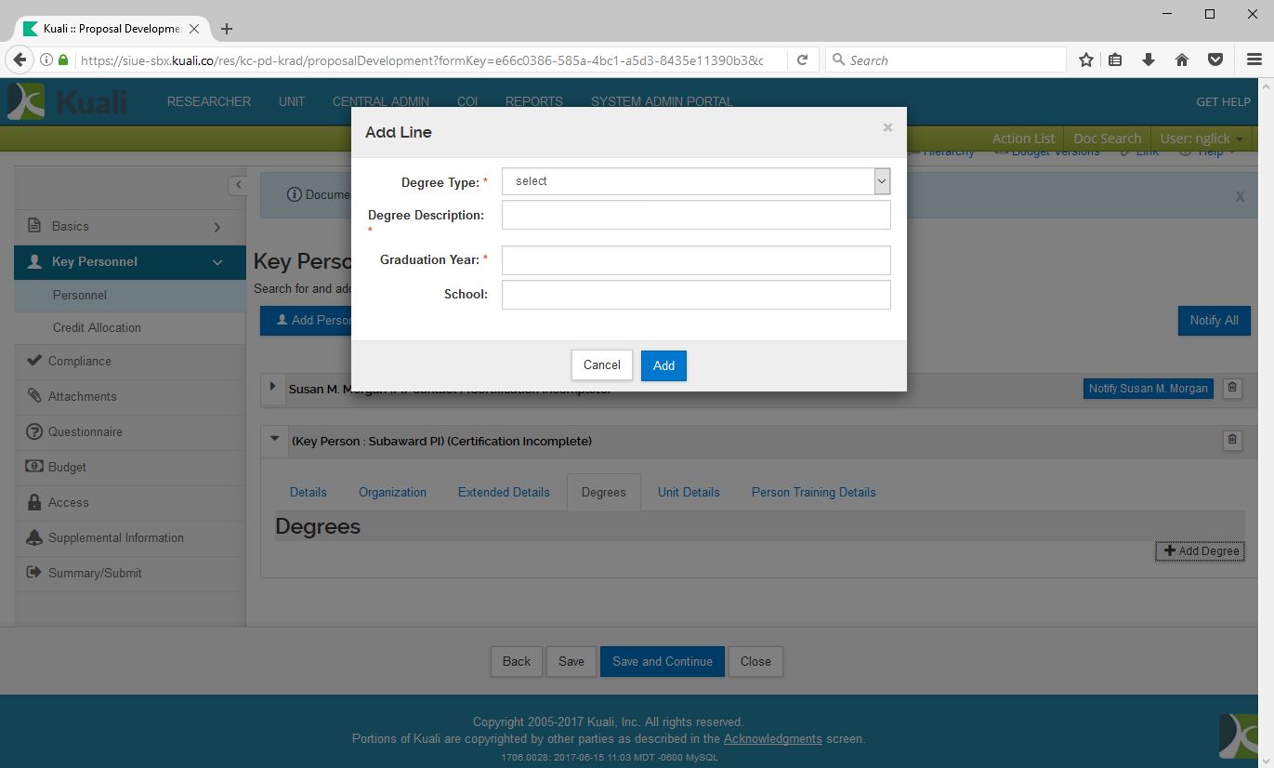This screenshot has height=768, width=1274.
Task: Click the Degree Description input field
Action: click(x=695, y=215)
